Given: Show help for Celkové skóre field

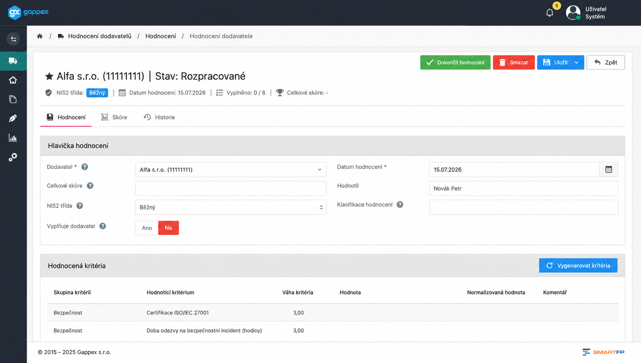Looking at the screenshot, I should tap(90, 186).
